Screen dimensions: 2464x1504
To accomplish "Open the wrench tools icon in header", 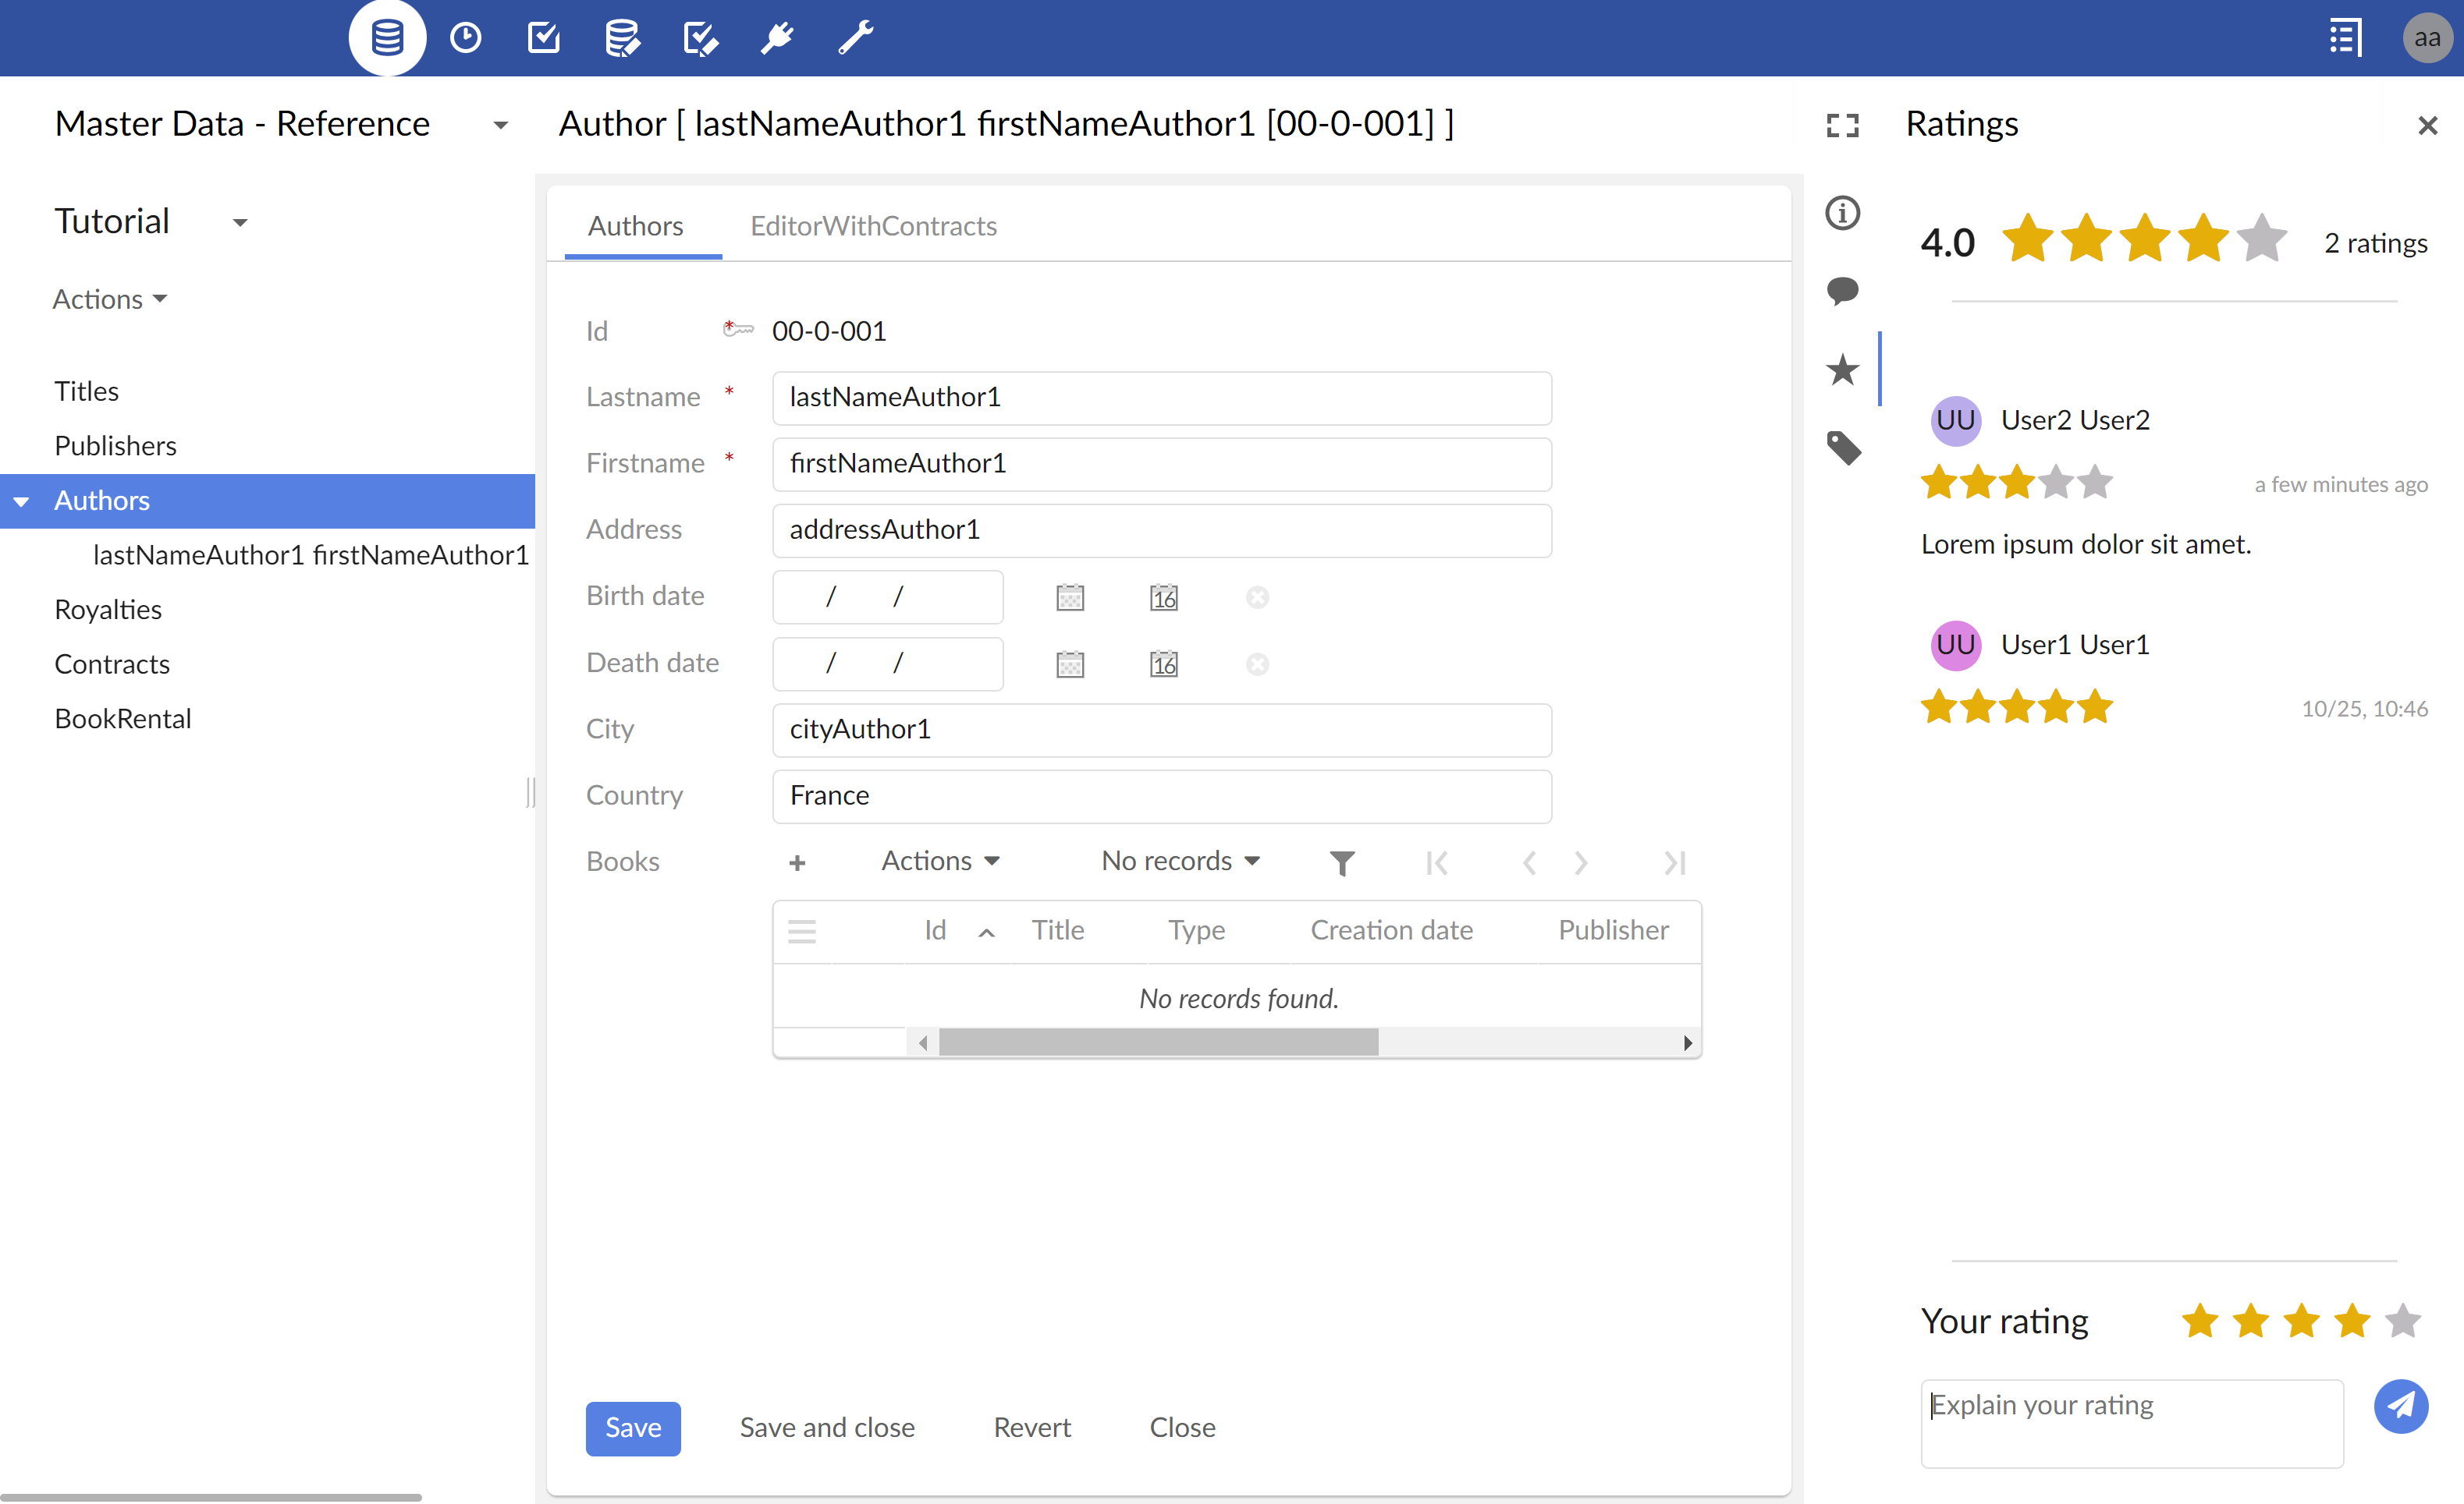I will [855, 38].
